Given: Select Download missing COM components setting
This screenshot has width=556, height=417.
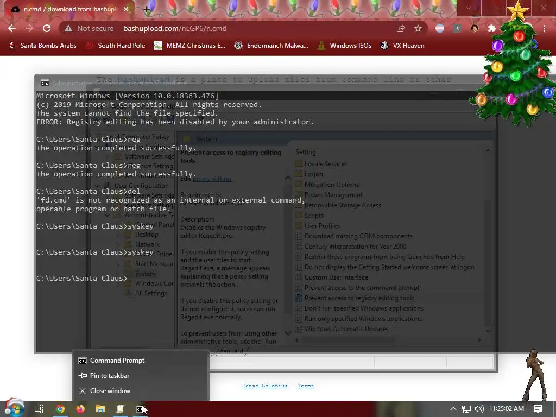Looking at the screenshot, I should pyautogui.click(x=358, y=236).
